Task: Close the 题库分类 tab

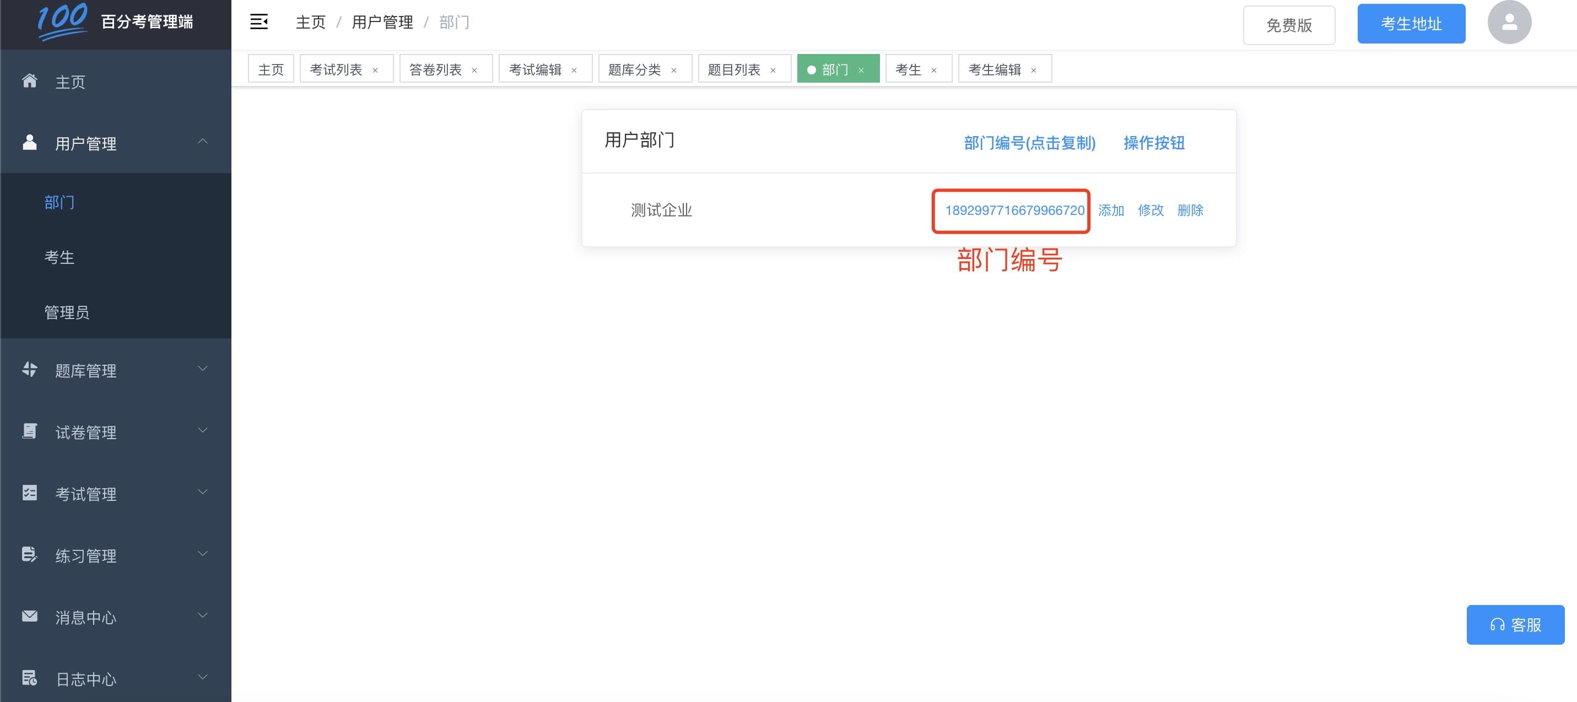Action: 673,71
